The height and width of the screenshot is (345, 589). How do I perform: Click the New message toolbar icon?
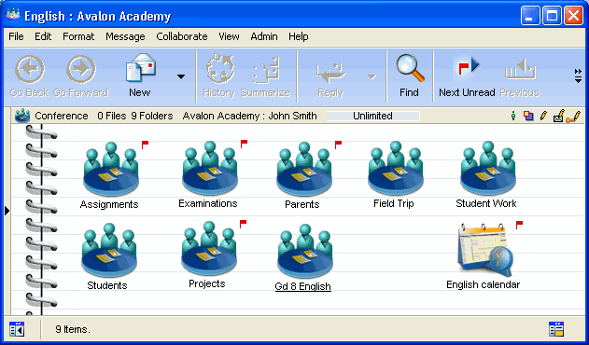coord(141,67)
